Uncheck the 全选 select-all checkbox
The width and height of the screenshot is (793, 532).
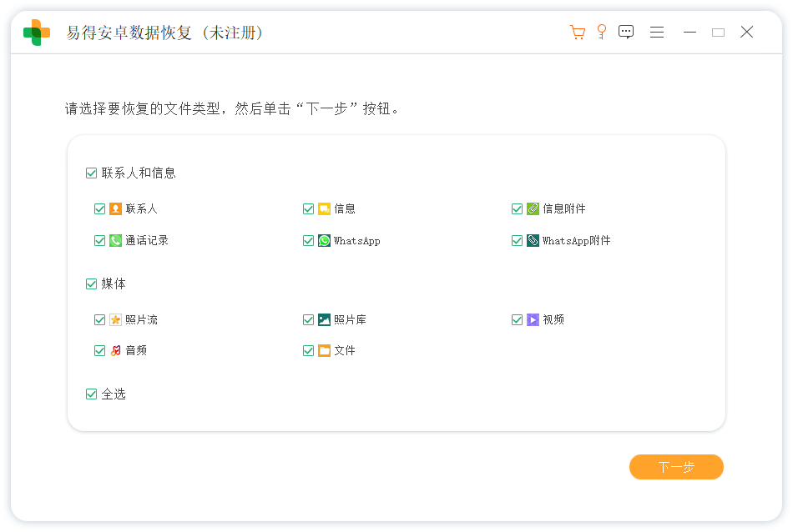tap(91, 394)
